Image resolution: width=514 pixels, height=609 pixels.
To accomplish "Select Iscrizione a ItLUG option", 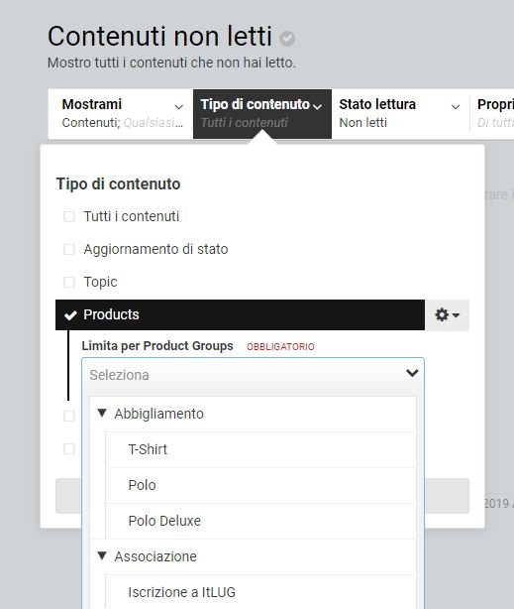I will coord(261,593).
